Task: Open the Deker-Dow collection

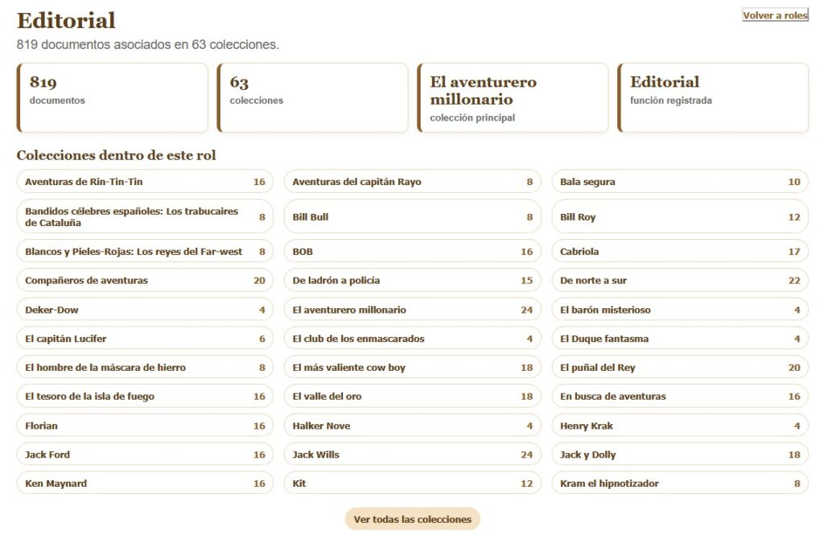Action: 145,310
